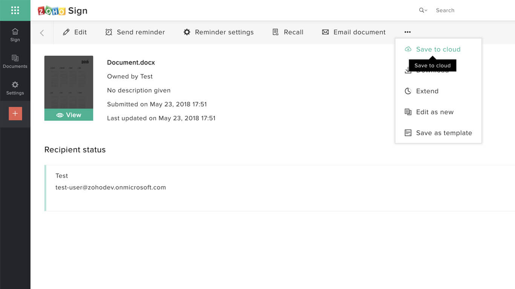The height and width of the screenshot is (289, 515).
Task: Go to Sign home in sidebar
Action: point(15,35)
